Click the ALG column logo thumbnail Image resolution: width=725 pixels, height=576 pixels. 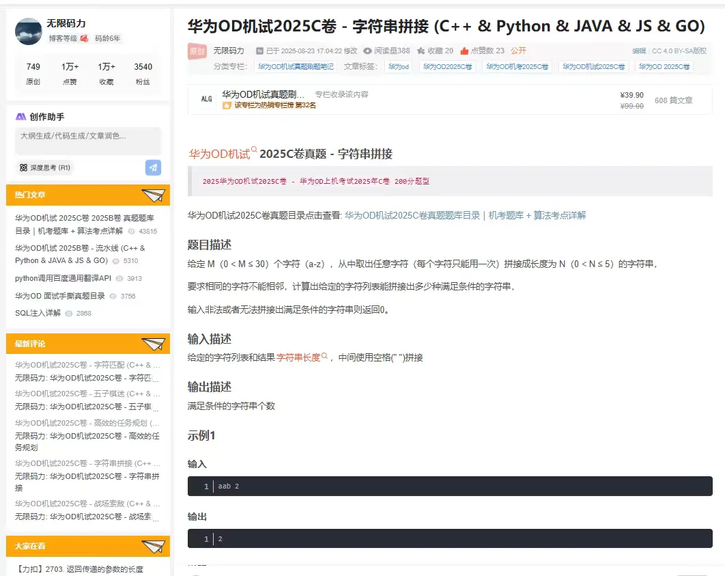[x=206, y=99]
